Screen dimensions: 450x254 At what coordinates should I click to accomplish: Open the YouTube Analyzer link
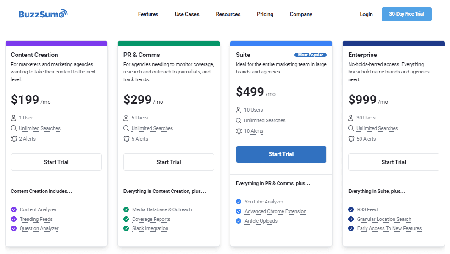[264, 202]
